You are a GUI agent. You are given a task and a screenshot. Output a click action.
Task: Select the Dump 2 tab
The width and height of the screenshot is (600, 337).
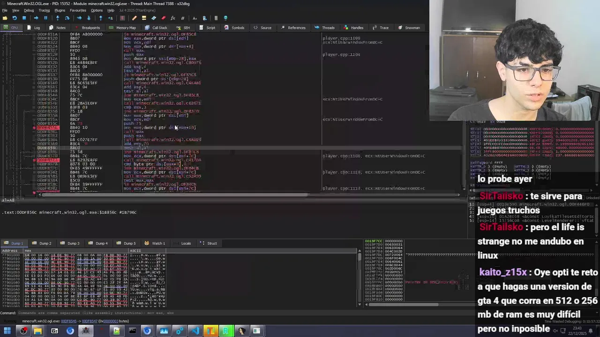(x=42, y=243)
